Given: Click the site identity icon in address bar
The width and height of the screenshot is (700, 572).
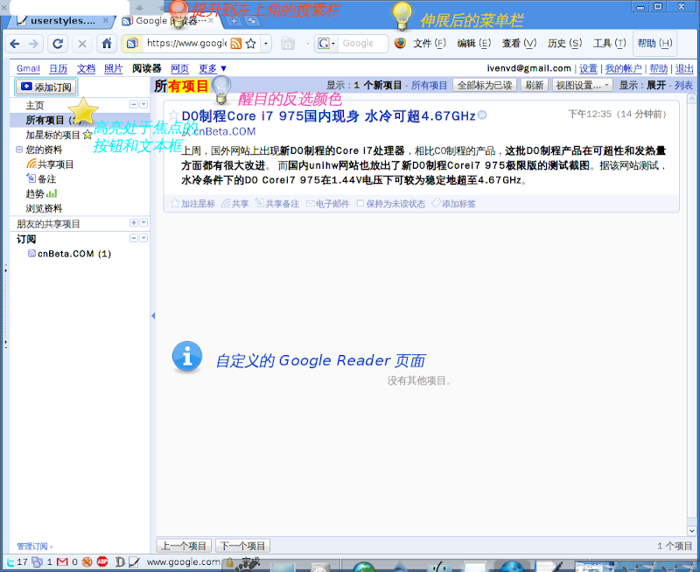Looking at the screenshot, I should coord(132,43).
